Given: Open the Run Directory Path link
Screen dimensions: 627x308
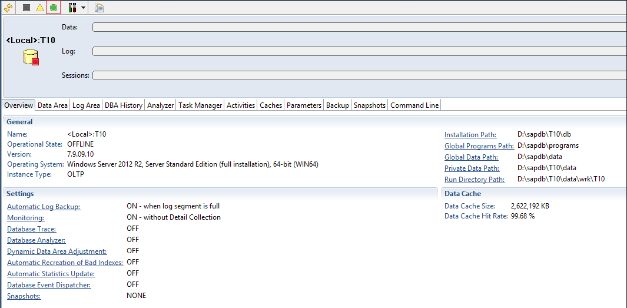Looking at the screenshot, I should point(475,180).
